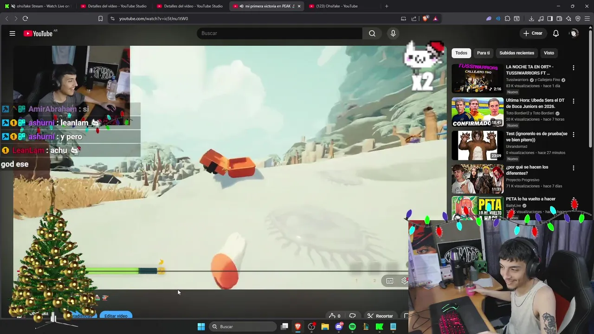The width and height of the screenshot is (594, 334).
Task: Open video player settings gear
Action: tap(405, 281)
